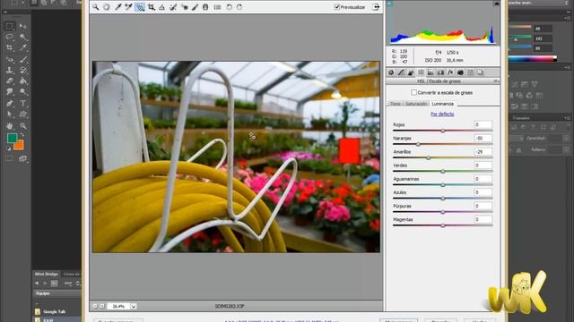Click the Amarillos value field
The width and height of the screenshot is (574, 322).
(483, 152)
